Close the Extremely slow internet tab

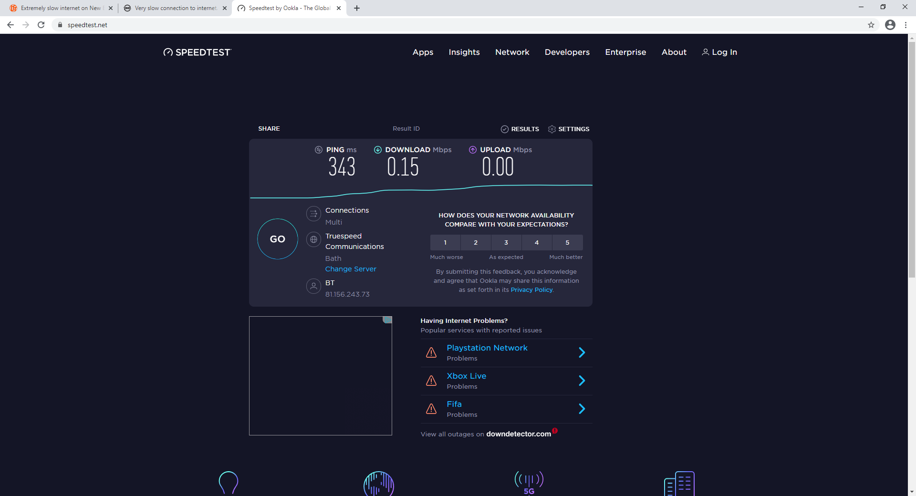(111, 8)
